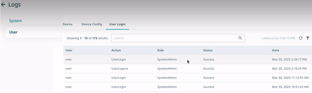The width and height of the screenshot is (312, 93).
Task: Click the Date column header
Action: point(276,50)
